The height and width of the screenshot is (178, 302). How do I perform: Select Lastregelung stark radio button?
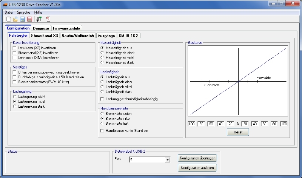coord(15,107)
